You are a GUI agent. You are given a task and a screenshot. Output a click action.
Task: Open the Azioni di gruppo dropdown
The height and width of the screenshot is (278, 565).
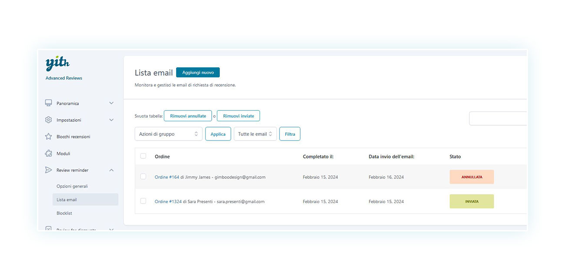click(169, 134)
